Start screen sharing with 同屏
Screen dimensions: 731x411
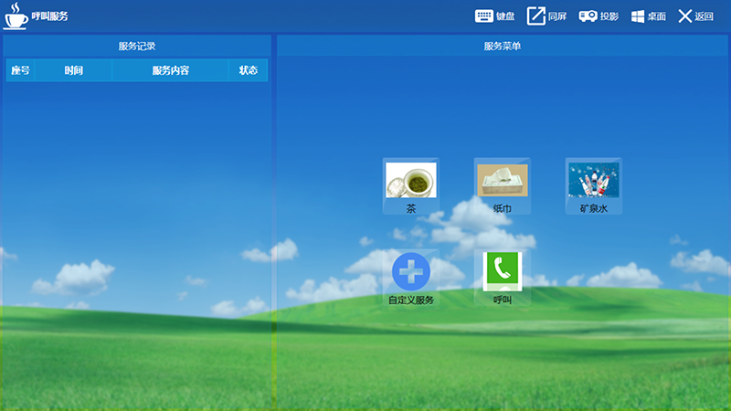pos(546,16)
